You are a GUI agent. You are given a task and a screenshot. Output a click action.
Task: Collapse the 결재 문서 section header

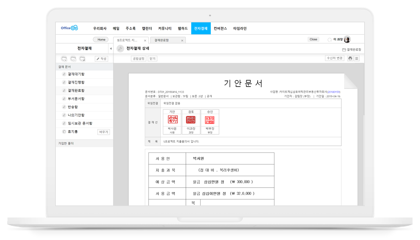coord(65,67)
